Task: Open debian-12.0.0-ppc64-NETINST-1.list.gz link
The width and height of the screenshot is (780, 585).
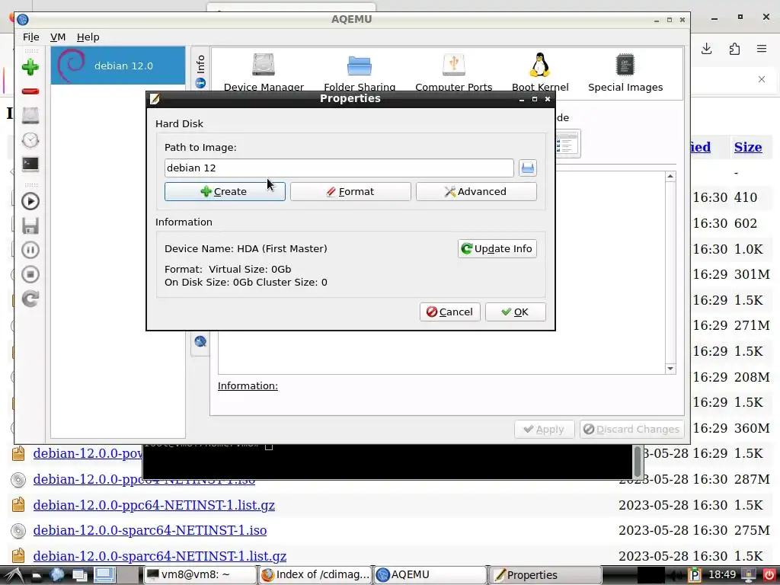Action: point(154,505)
